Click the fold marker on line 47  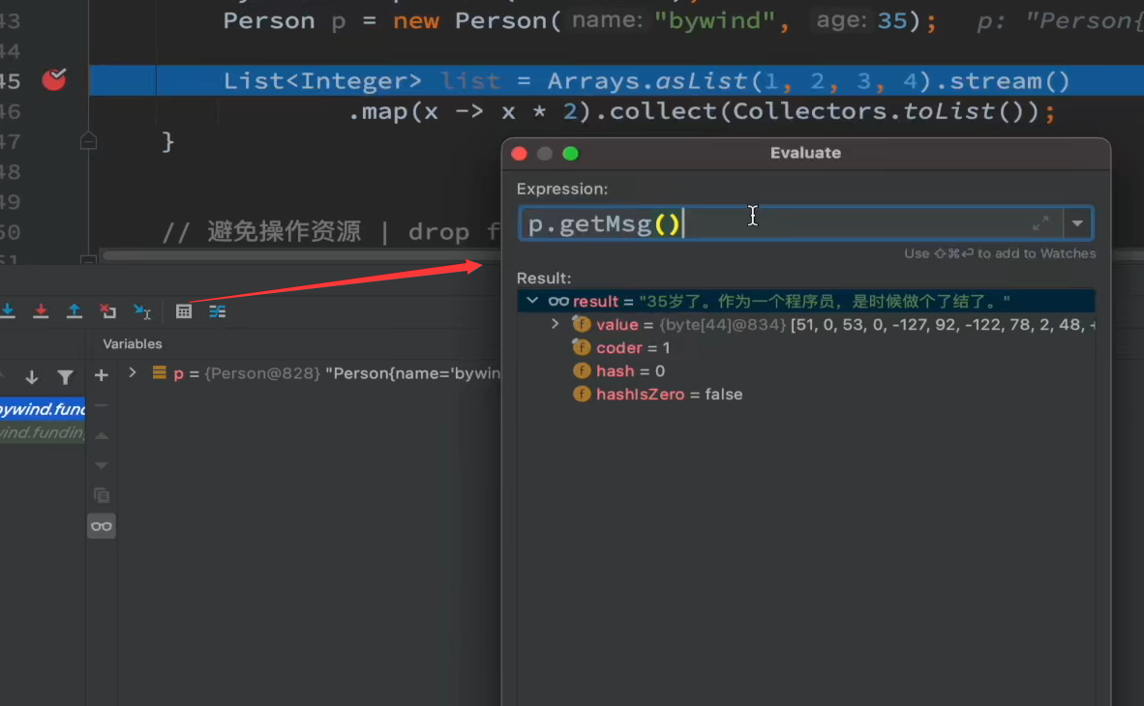tap(88, 140)
